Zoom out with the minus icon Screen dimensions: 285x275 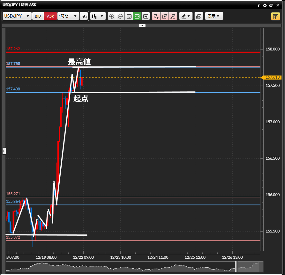pos(120,16)
